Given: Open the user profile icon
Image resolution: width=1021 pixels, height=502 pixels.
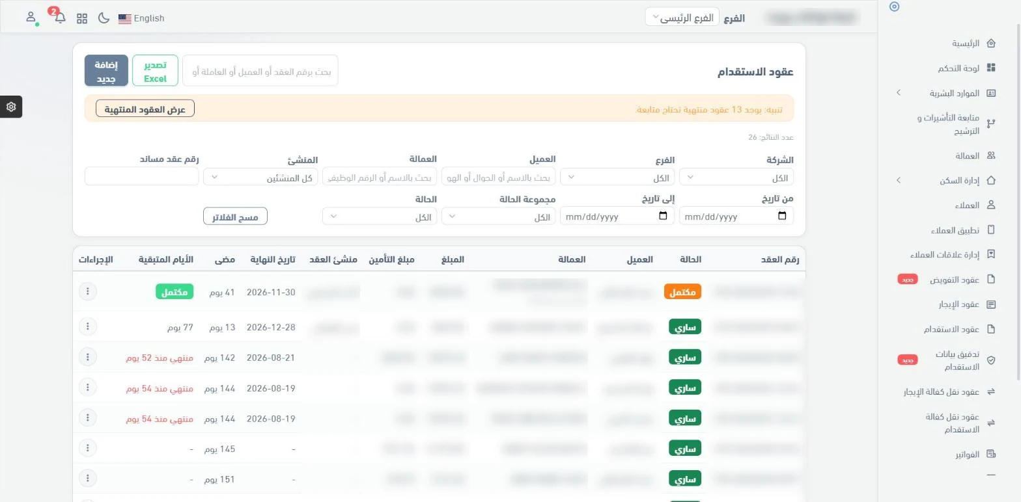Looking at the screenshot, I should (31, 18).
